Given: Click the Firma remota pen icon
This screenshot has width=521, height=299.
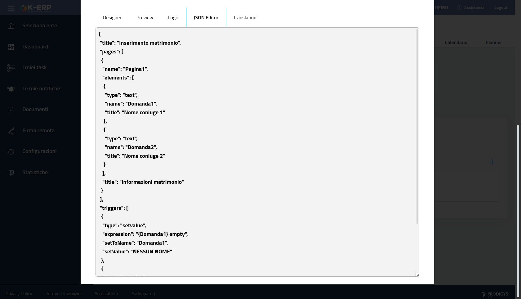Looking at the screenshot, I should point(11,131).
